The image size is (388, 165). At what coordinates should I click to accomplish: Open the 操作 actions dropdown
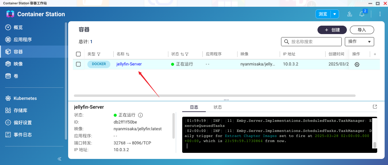359,42
